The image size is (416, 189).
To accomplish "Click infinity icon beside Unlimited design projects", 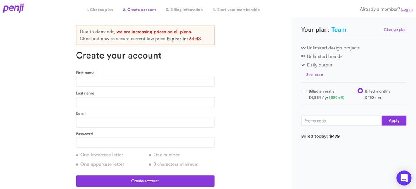I will pos(303,48).
